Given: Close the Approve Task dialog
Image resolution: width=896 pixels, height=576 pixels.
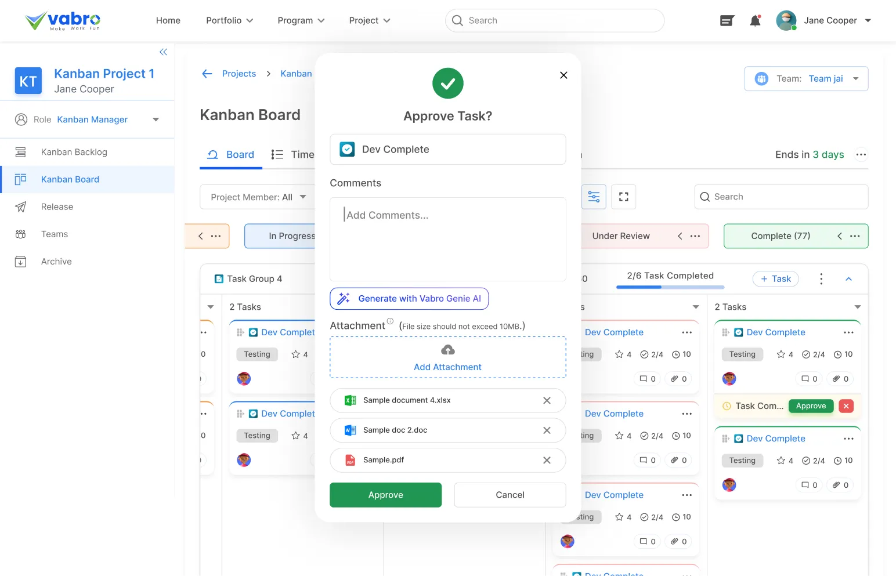Looking at the screenshot, I should (563, 75).
